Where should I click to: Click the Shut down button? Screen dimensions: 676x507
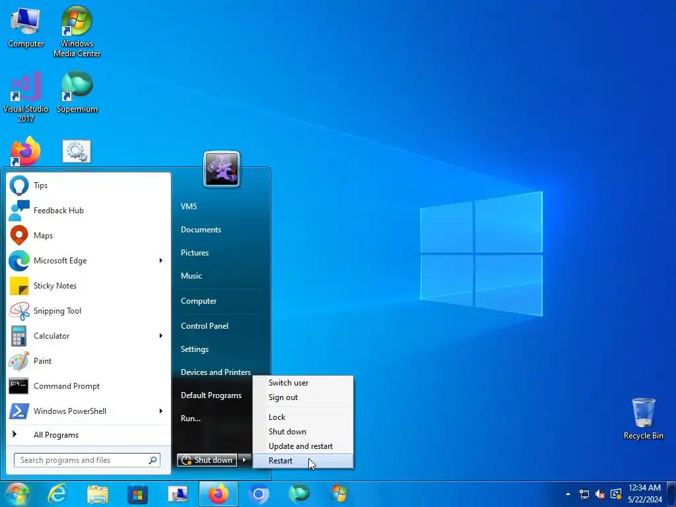(207, 460)
